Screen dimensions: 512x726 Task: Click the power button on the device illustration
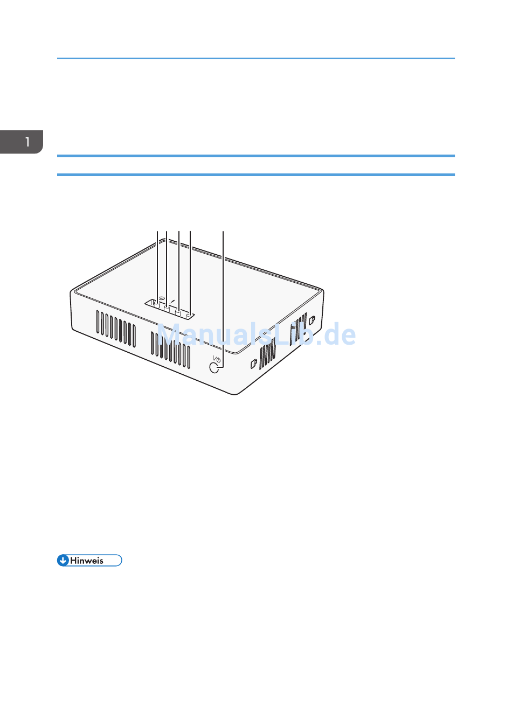tap(215, 368)
